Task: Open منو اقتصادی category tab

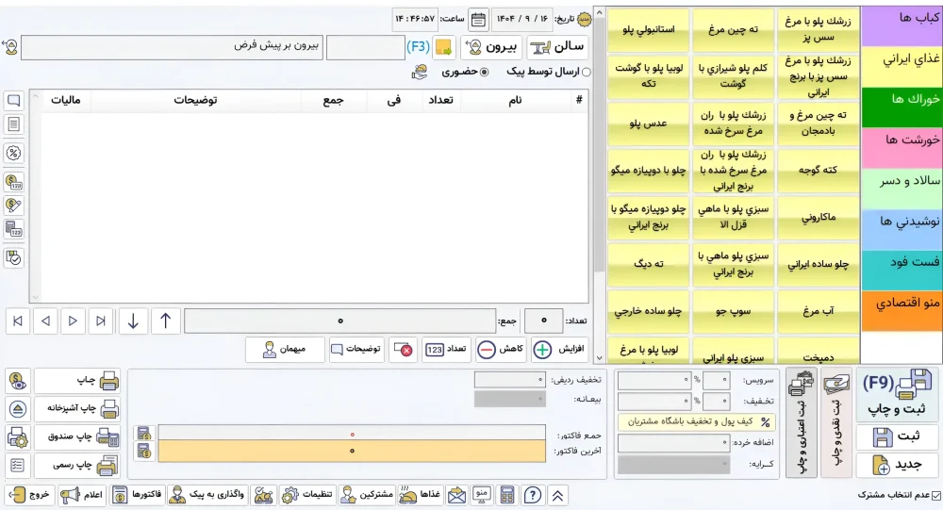Action: (x=902, y=311)
